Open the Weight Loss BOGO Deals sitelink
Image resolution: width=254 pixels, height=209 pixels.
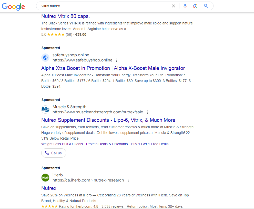62,144
